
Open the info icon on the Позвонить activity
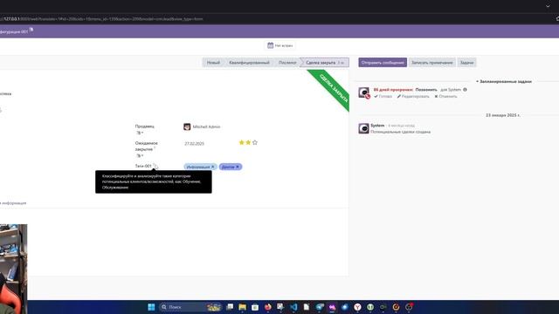pyautogui.click(x=465, y=90)
